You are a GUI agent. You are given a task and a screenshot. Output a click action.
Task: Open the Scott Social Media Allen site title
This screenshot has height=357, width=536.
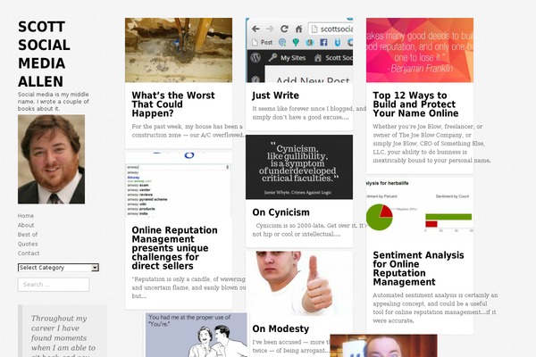(44, 54)
